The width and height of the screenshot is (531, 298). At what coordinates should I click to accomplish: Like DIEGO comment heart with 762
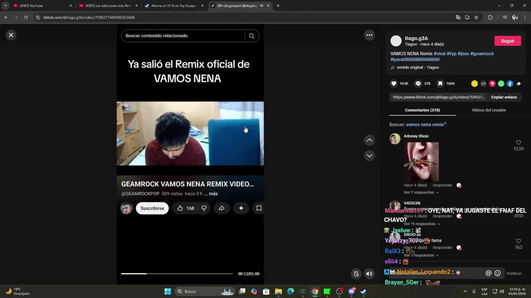point(519,241)
